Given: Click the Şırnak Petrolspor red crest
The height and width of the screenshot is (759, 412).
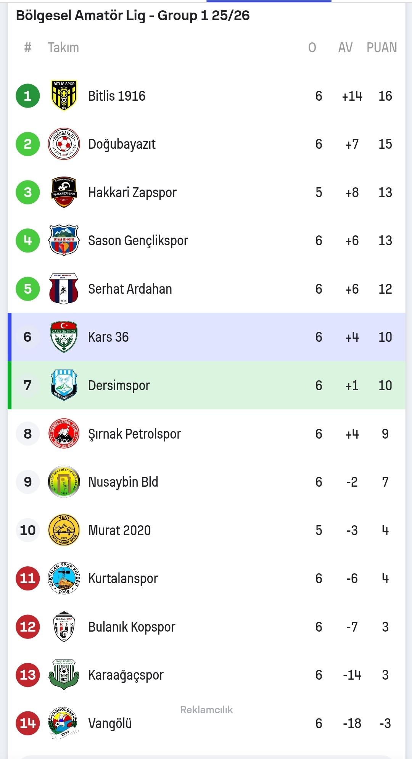Looking at the screenshot, I should tap(64, 434).
